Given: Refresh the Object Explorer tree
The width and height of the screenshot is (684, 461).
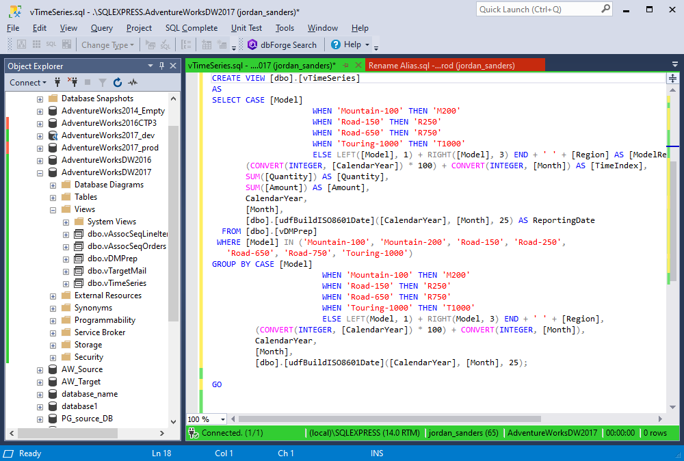Looking at the screenshot, I should 118,83.
